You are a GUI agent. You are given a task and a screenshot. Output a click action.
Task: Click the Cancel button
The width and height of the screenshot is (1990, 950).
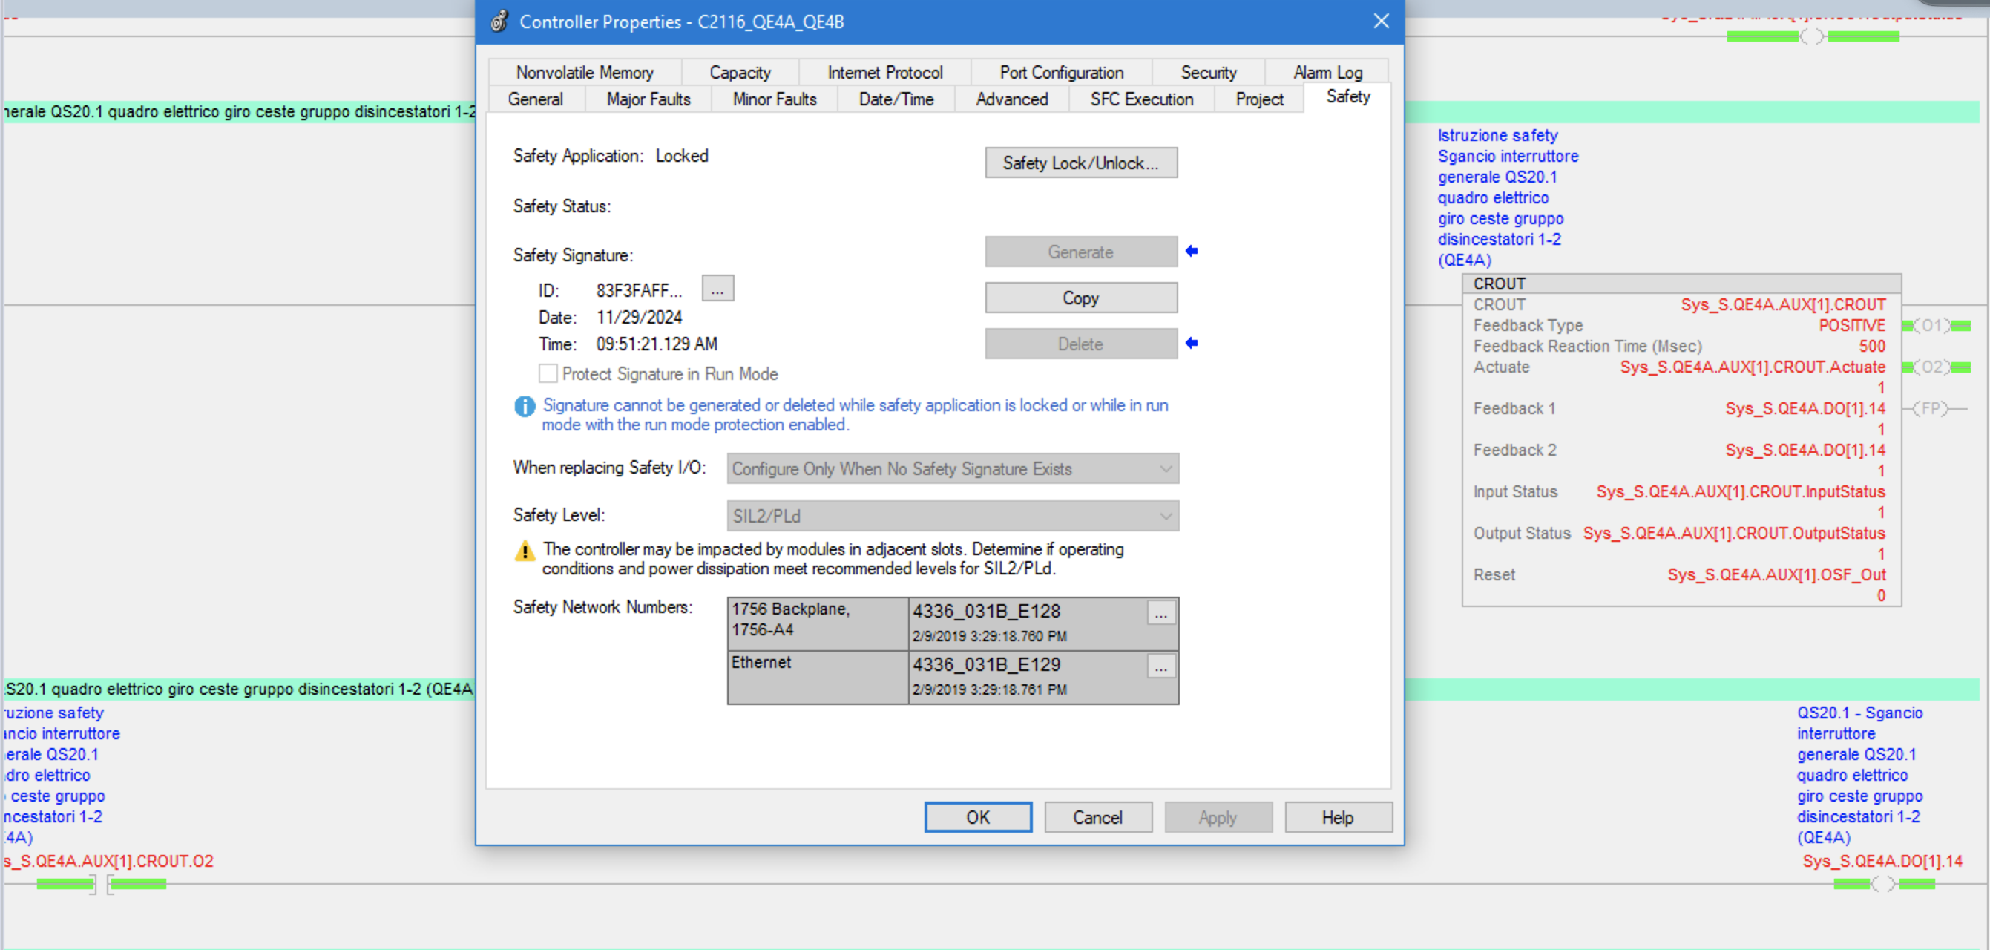pyautogui.click(x=1097, y=817)
